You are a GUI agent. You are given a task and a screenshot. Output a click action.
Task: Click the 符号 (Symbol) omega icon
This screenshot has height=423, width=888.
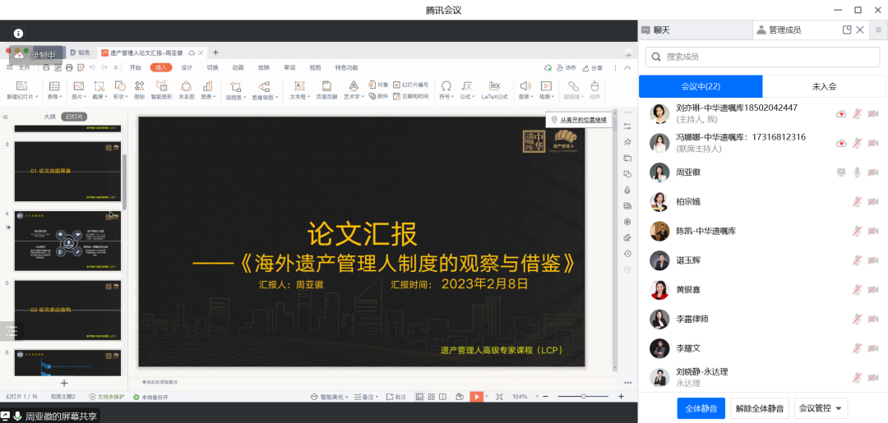(446, 86)
